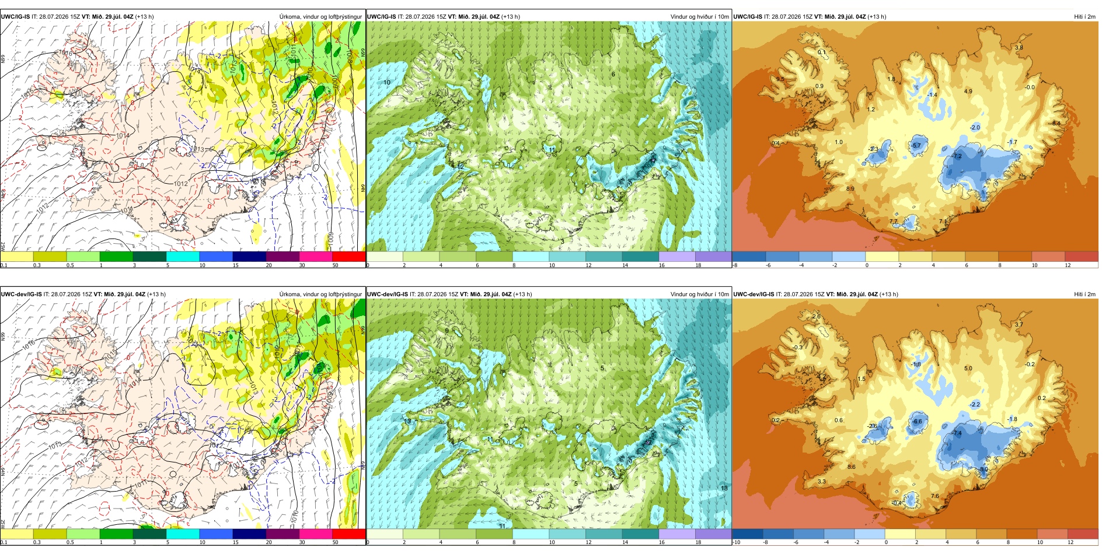Click the wind value 10 in UWC/IG-IS wind map
The height and width of the screenshot is (554, 1109).
(387, 83)
